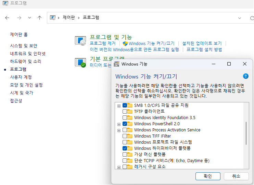Screen dimensions: 254x185
Task: Click the features list vertical scrollbar
Action: click(246, 133)
